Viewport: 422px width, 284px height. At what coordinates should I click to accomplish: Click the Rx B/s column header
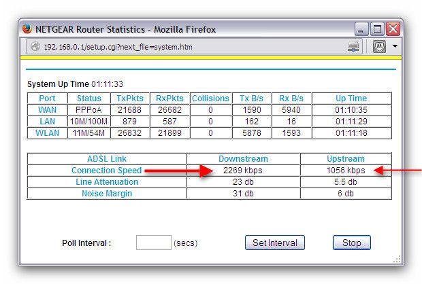click(x=291, y=99)
